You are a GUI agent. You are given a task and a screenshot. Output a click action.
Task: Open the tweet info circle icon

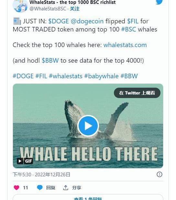pyautogui.click(x=159, y=174)
